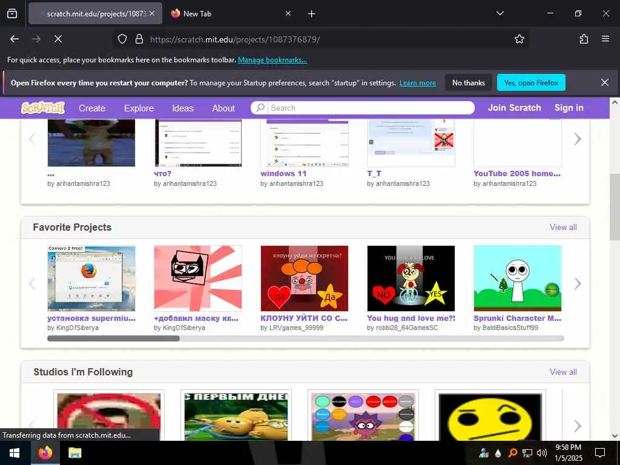Viewport: 620px width, 465px height.
Task: Switch to the New Tab tab
Action: point(231,13)
